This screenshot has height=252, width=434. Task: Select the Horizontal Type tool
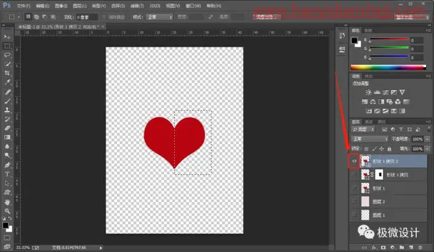click(x=7, y=174)
